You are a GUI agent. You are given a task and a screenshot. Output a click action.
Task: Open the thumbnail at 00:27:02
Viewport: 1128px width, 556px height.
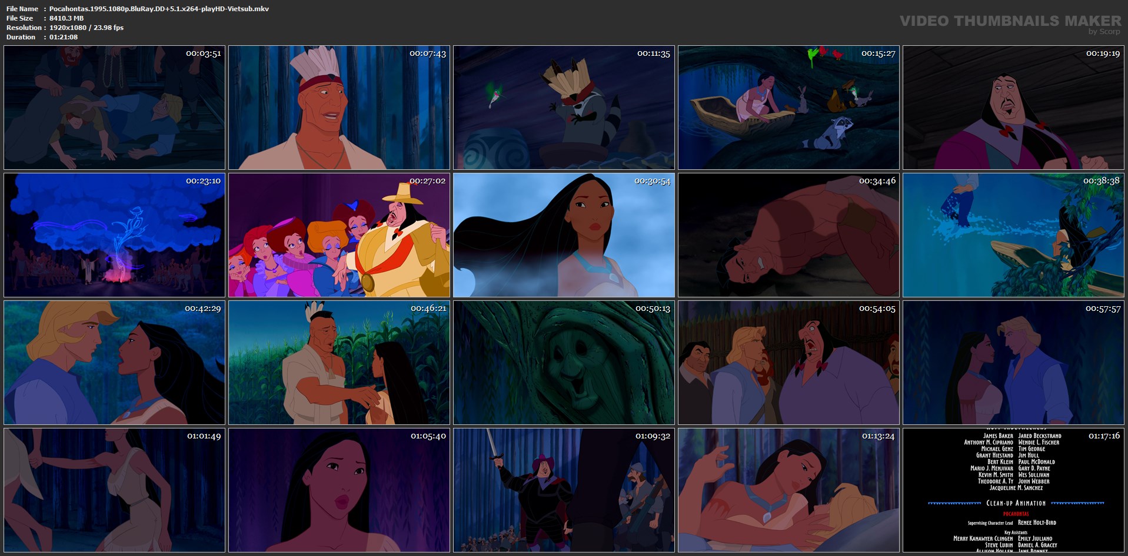pyautogui.click(x=339, y=235)
